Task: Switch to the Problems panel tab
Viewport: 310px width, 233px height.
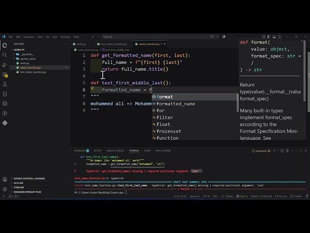Action: (82, 151)
